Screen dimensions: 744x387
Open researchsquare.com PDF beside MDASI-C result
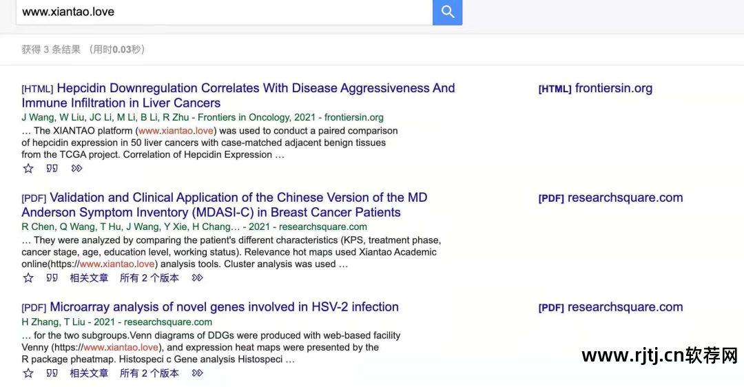pyautogui.click(x=610, y=198)
